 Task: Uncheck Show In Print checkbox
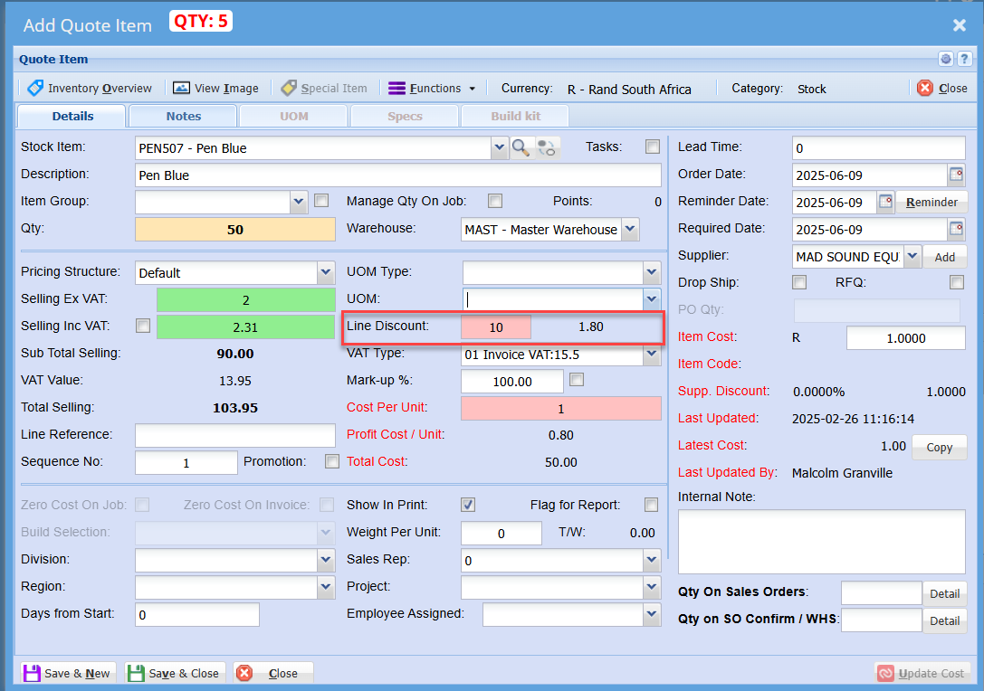[468, 505]
